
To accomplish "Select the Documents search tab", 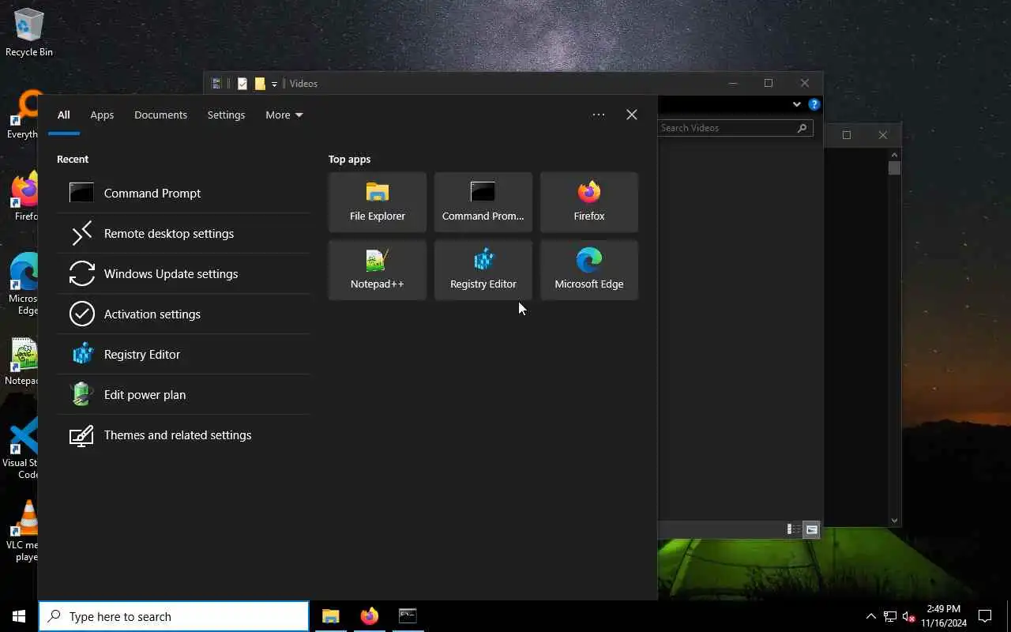I will coord(160,115).
